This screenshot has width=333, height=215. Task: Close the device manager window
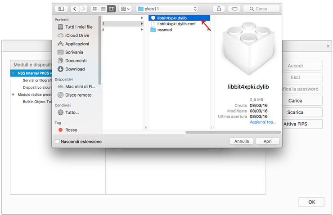(328, 46)
